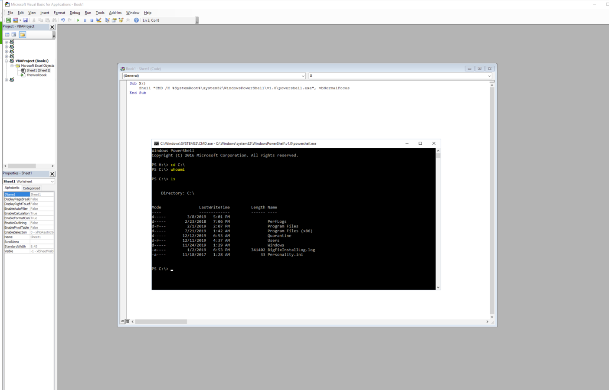The height and width of the screenshot is (390, 609).
Task: Open the Project Explorer icon
Action: coord(107,20)
